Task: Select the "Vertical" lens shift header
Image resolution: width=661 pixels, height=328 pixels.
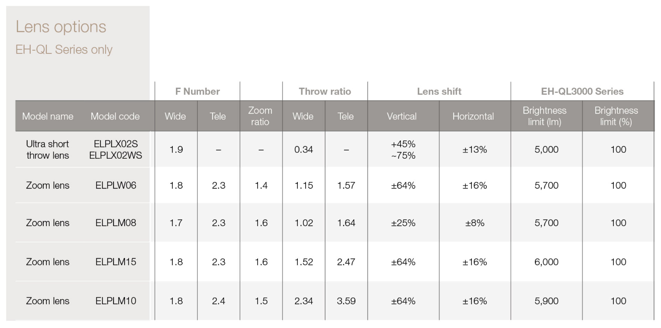Action: point(401,116)
